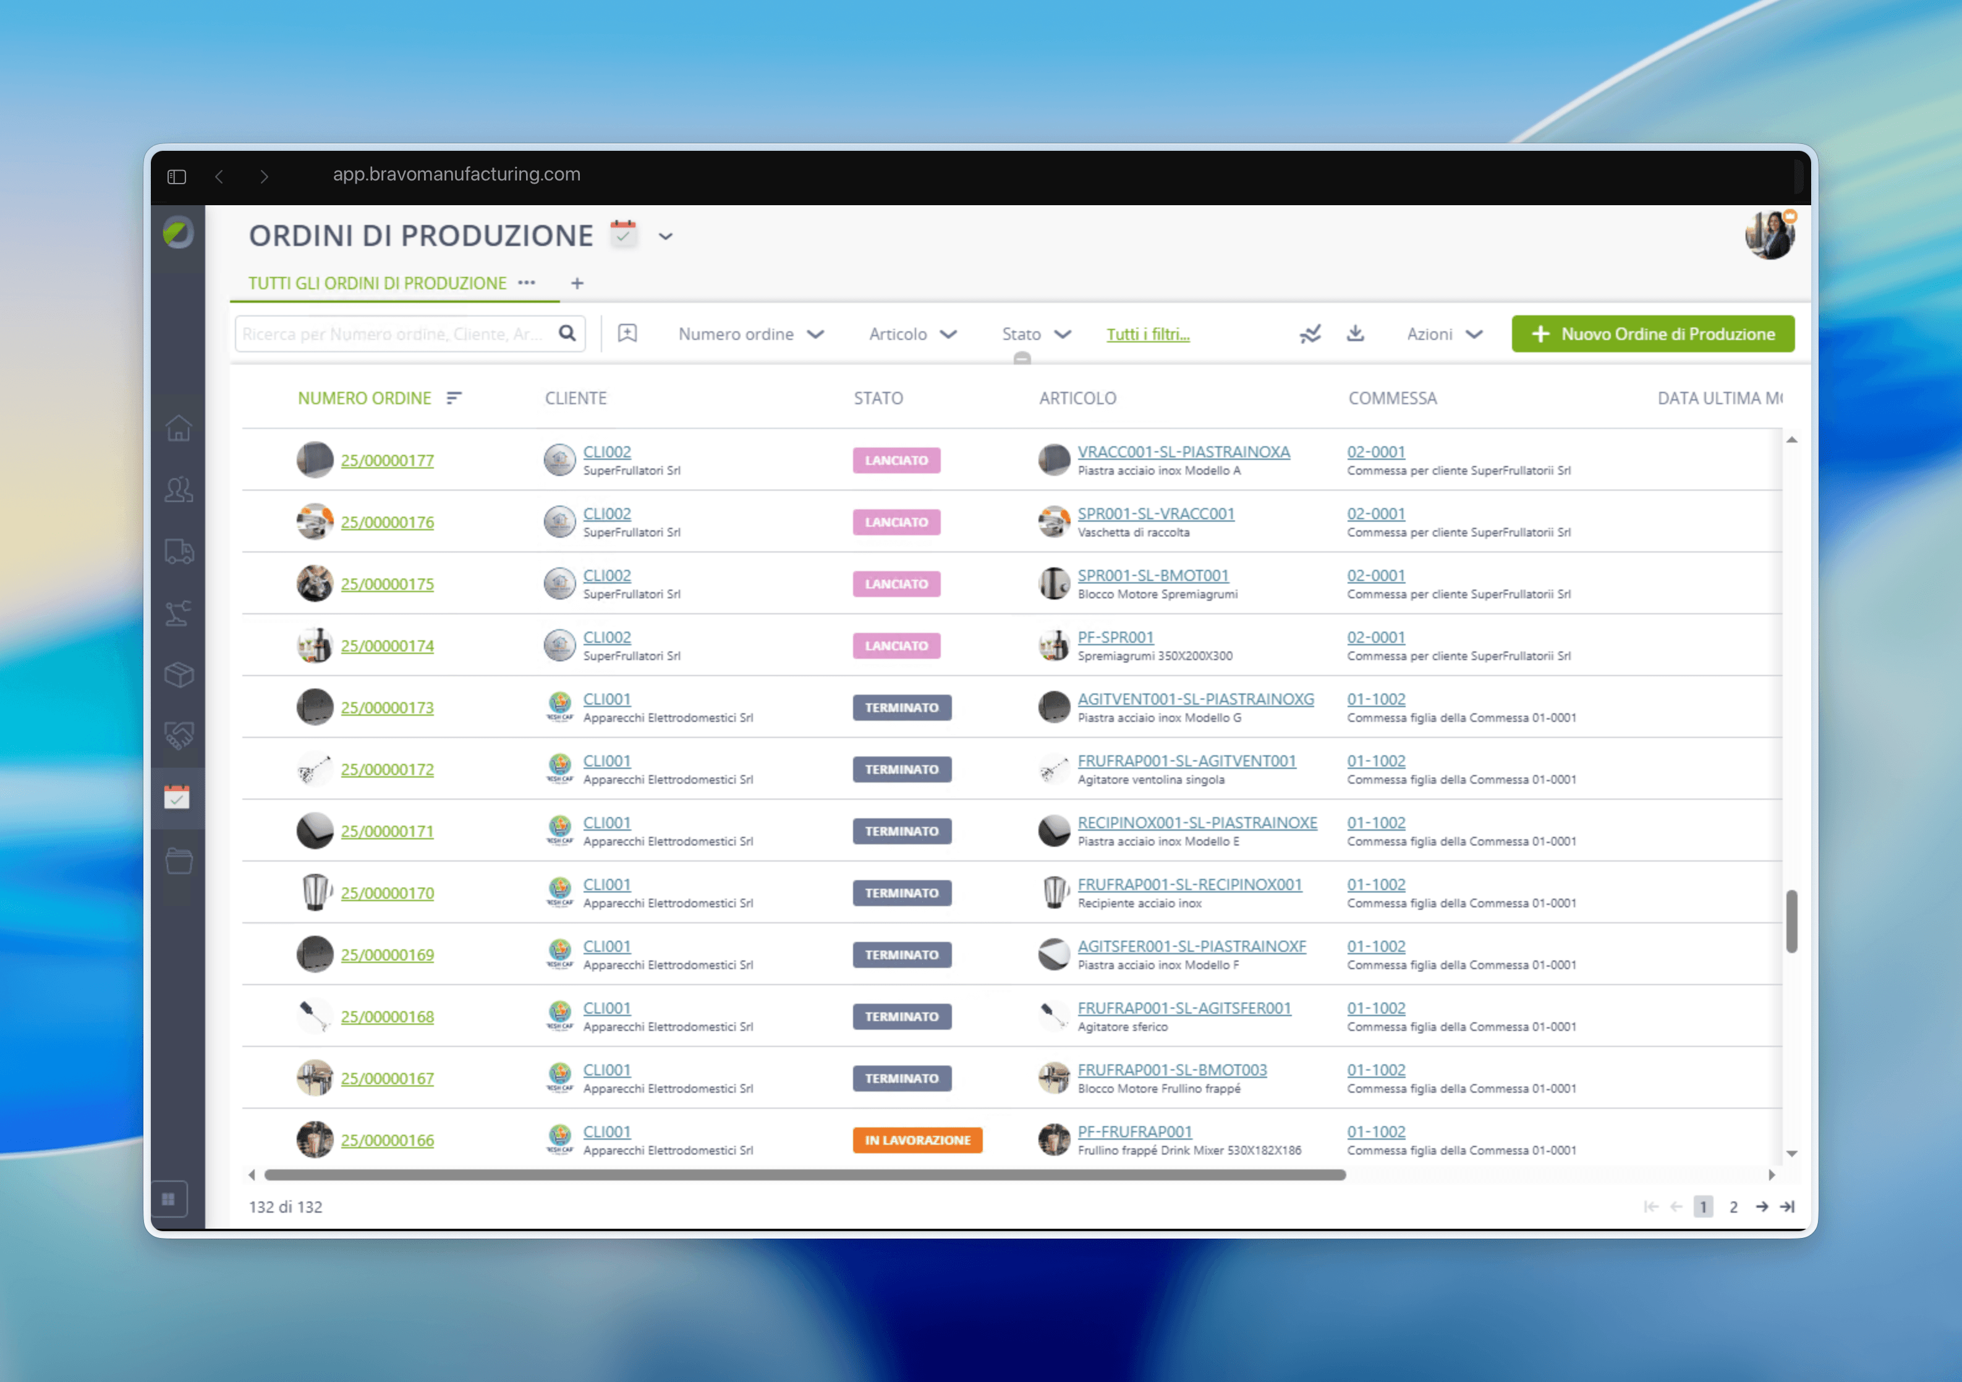Viewport: 1962px width, 1382px height.
Task: Open article SPR001-SL-BMOT001 link
Action: [1153, 575]
